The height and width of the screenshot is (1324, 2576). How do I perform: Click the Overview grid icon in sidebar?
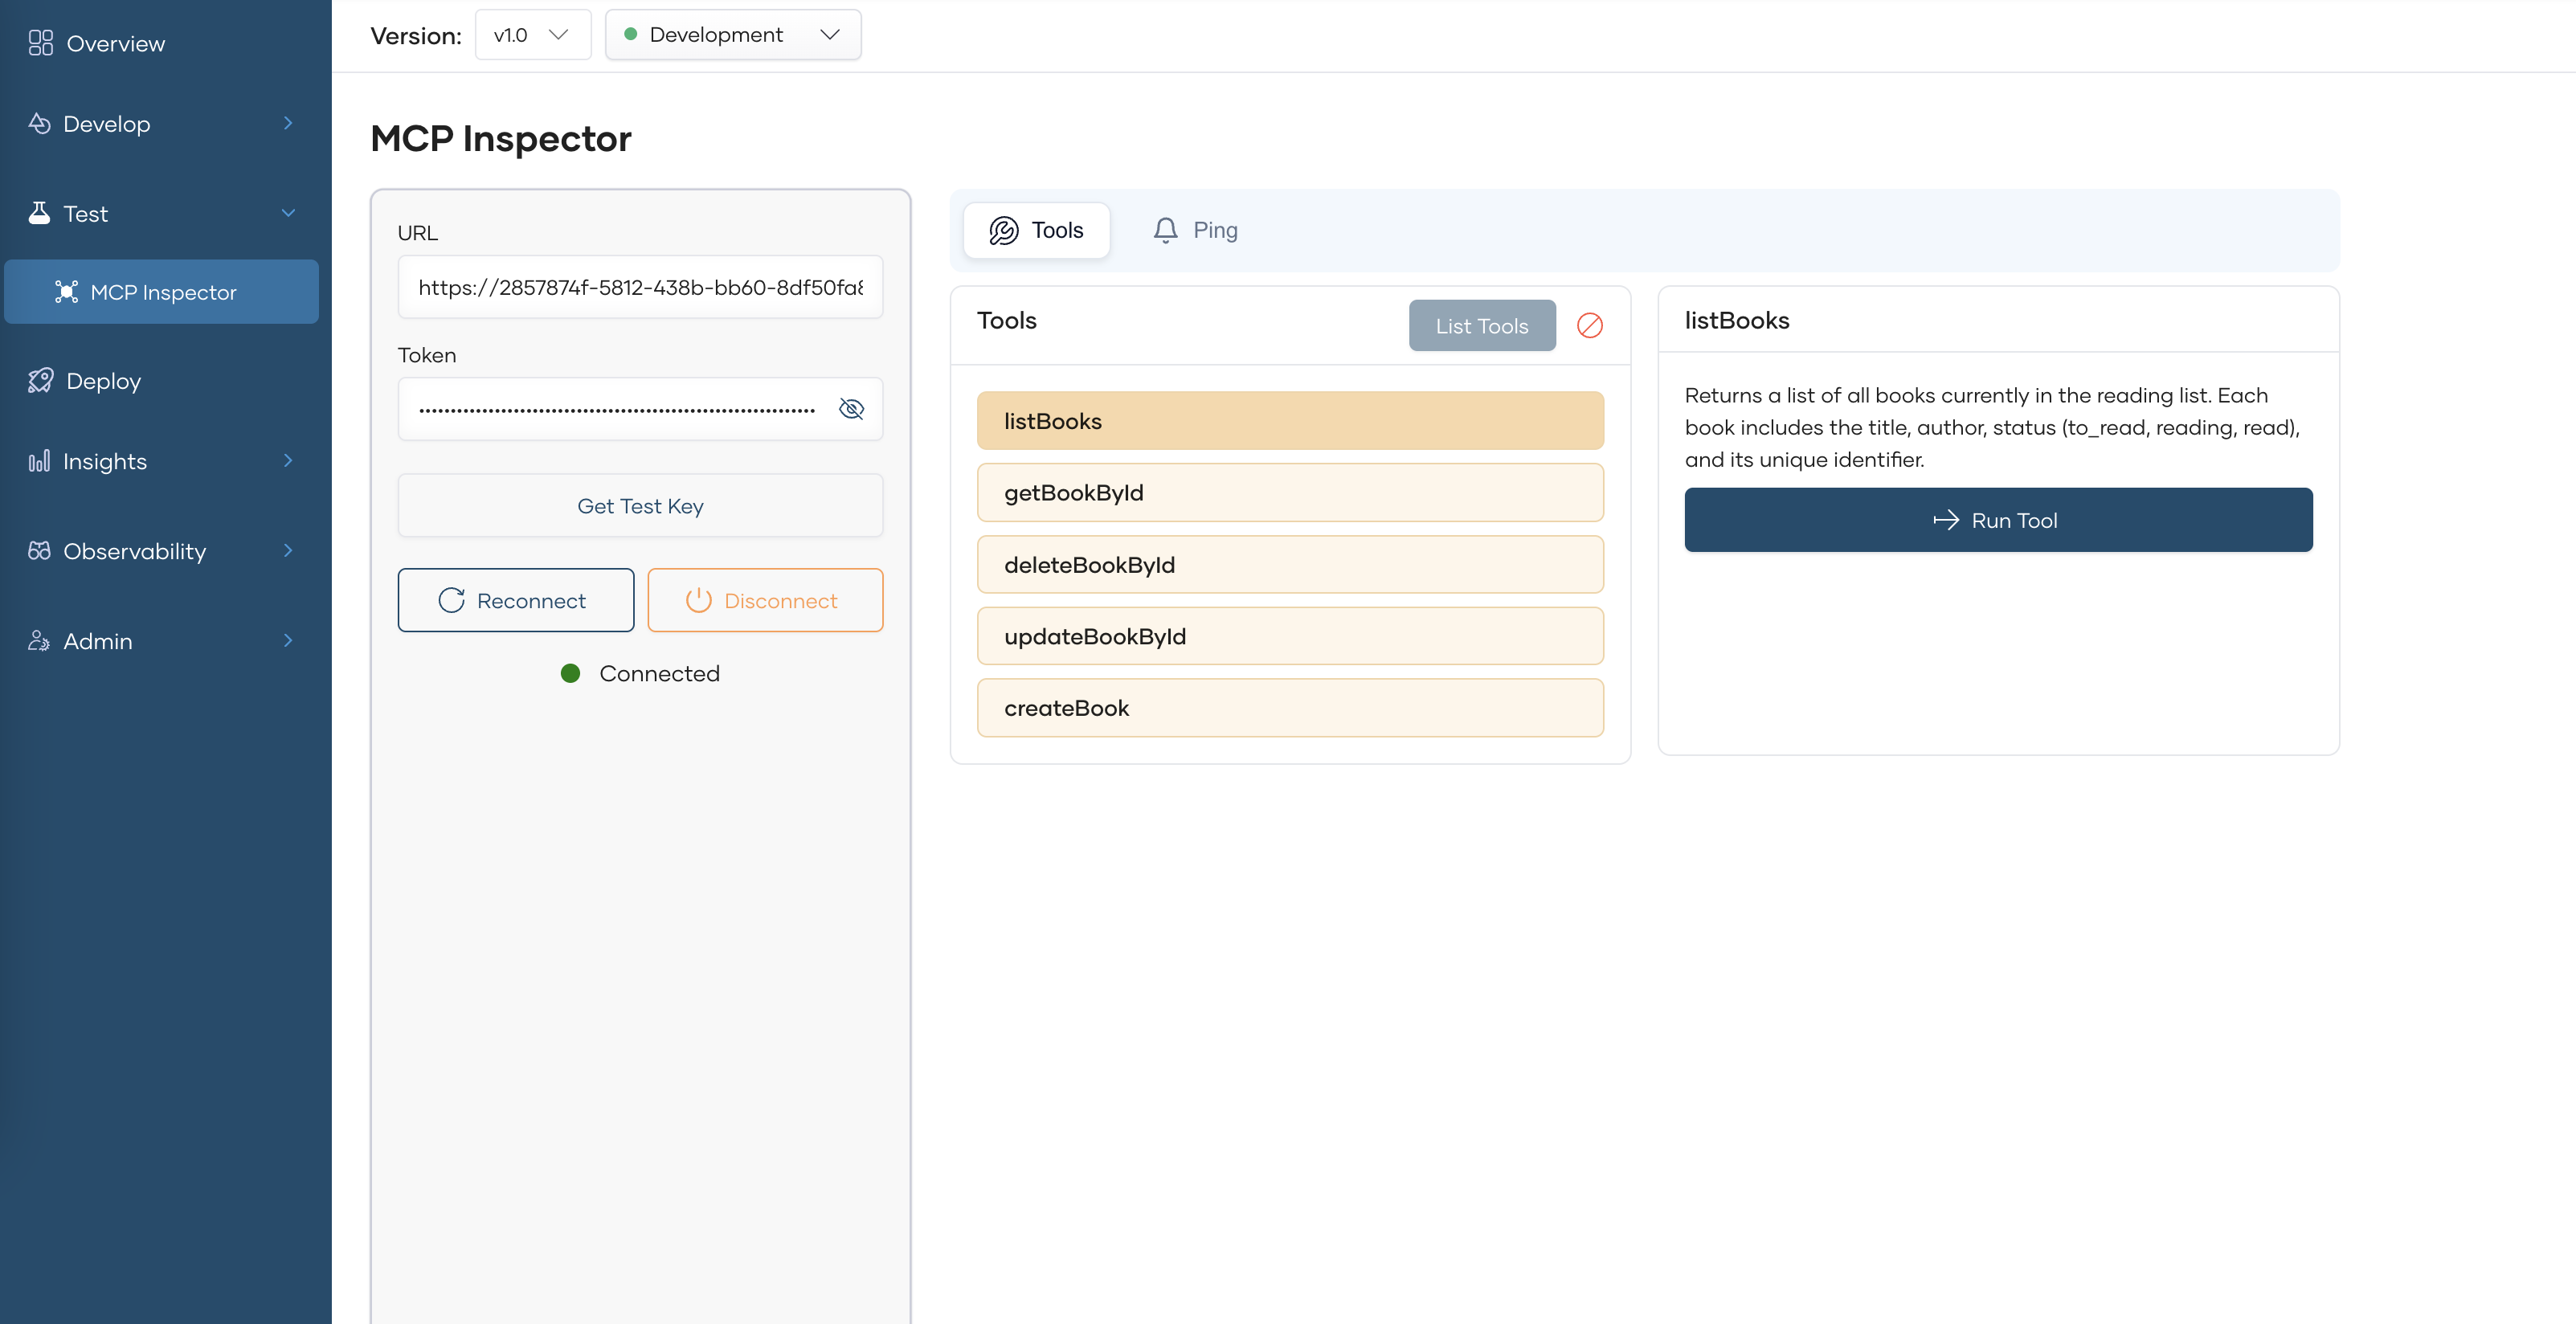(x=40, y=43)
